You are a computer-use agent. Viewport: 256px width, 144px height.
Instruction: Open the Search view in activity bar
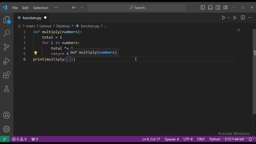6,33
